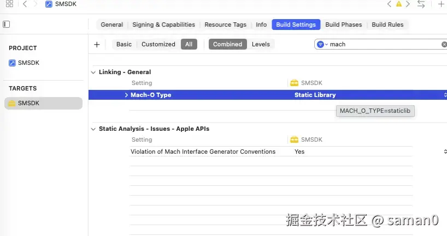Switch to Levels view

pyautogui.click(x=261, y=44)
